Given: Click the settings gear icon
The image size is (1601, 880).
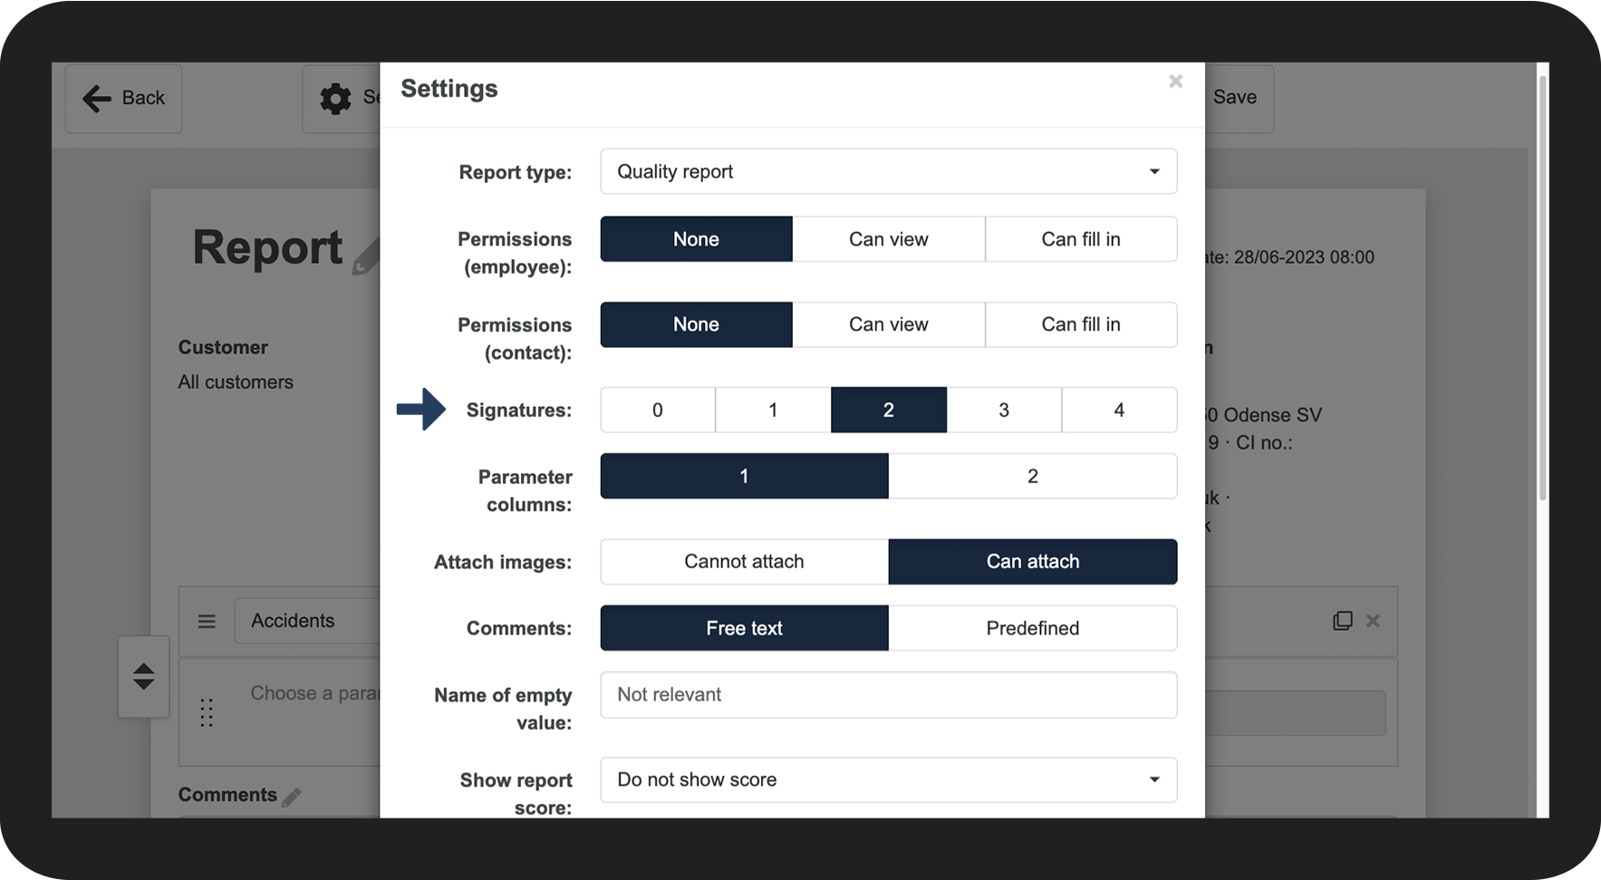Looking at the screenshot, I should coord(335,98).
